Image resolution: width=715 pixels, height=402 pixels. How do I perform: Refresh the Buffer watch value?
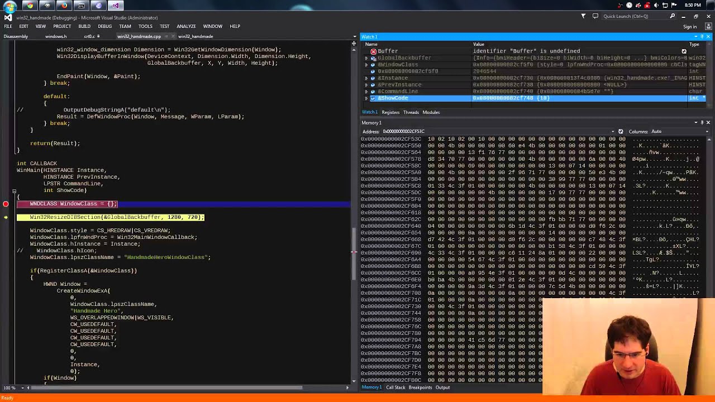pos(684,51)
